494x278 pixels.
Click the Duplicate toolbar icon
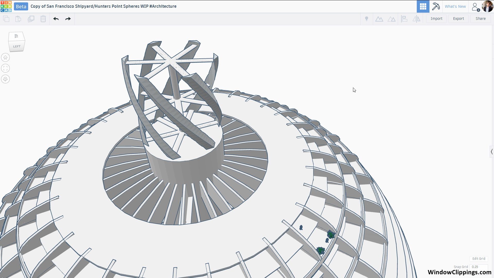[31, 19]
